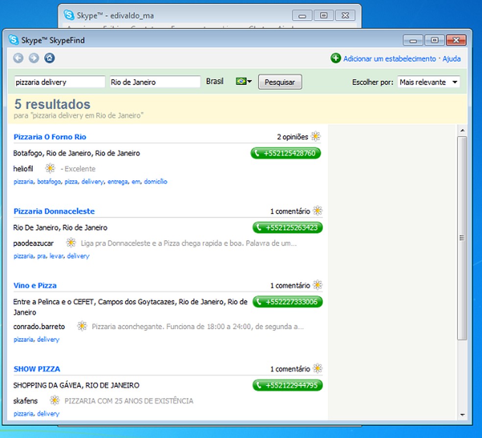Click the Rio de Janeiro city field

[155, 82]
